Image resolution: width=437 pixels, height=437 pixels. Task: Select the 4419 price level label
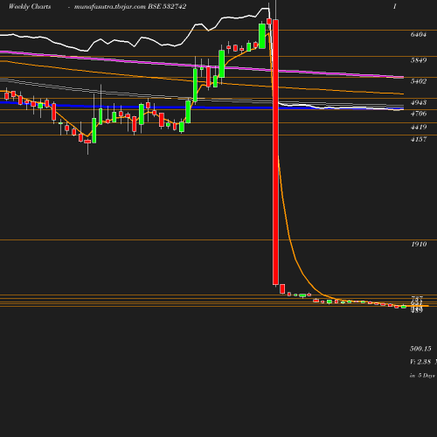[x=419, y=127]
